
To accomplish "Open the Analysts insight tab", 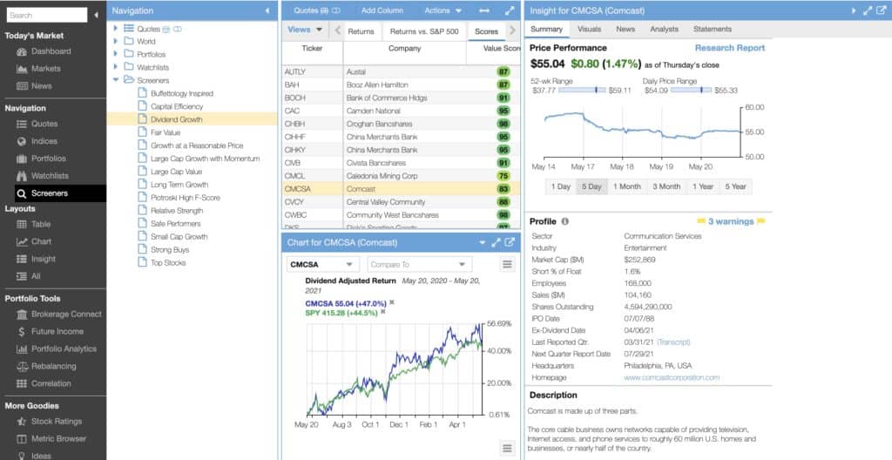I will click(x=664, y=29).
